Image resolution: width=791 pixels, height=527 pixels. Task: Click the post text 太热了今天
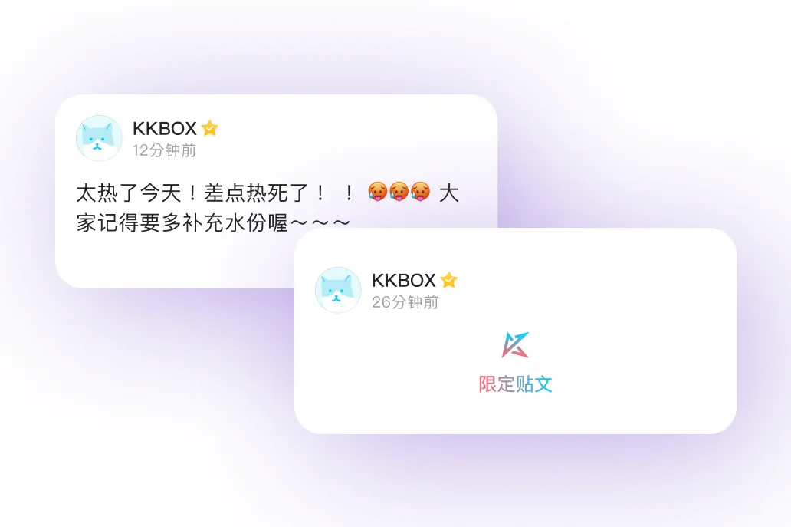coord(129,193)
